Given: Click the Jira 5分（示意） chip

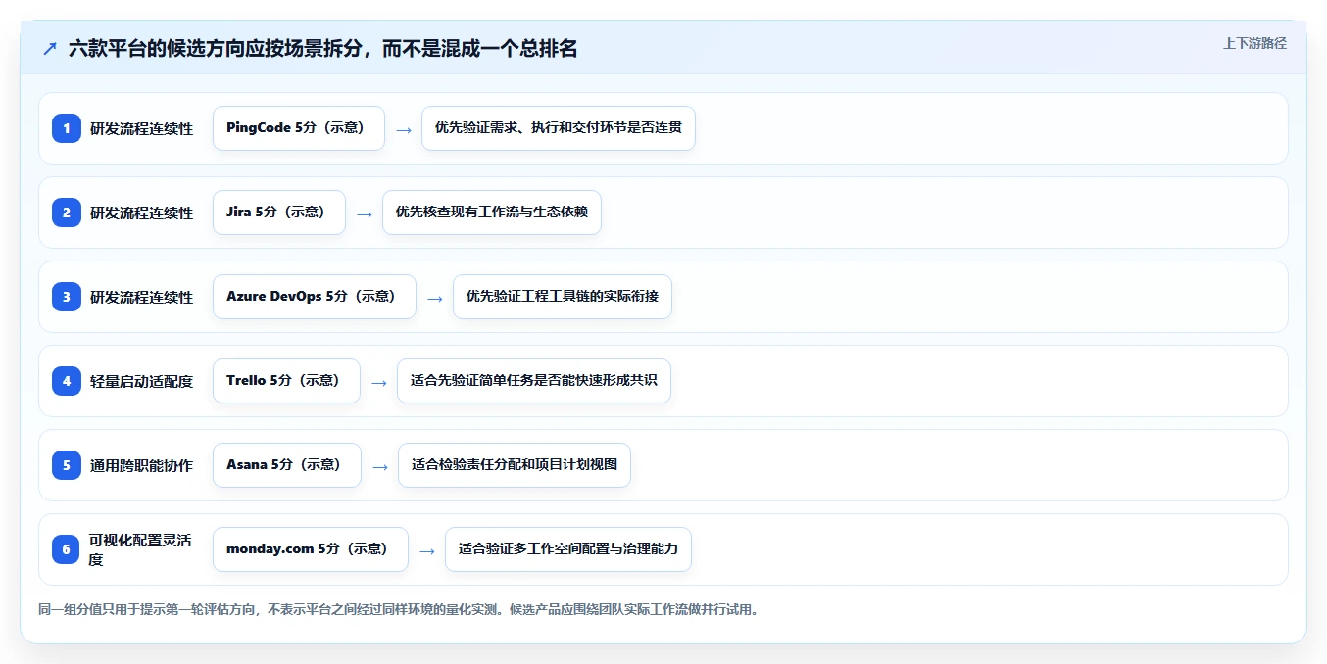Looking at the screenshot, I should click(279, 213).
